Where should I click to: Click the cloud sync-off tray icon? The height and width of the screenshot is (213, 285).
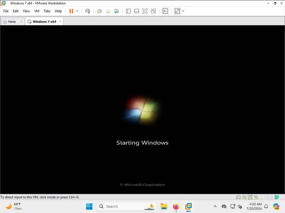pyautogui.click(x=224, y=206)
